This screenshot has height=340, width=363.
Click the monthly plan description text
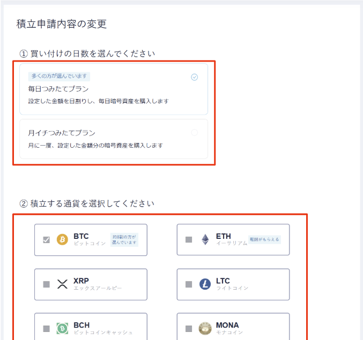point(95,146)
